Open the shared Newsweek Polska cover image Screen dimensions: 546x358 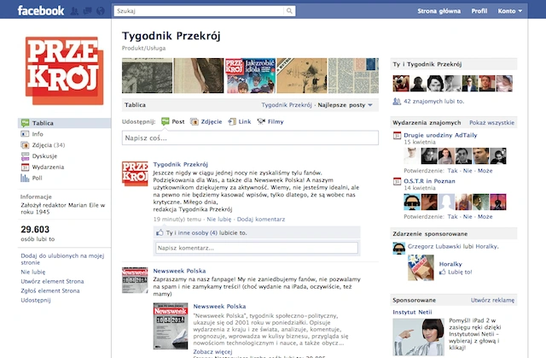pyautogui.click(x=171, y=326)
